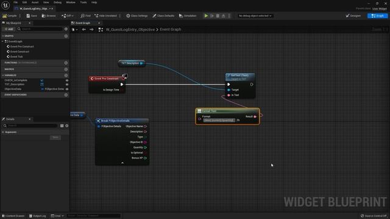Toggle visibility eye for CHECK_isComplete
This screenshot has width=390, height=219.
tap(67, 80)
